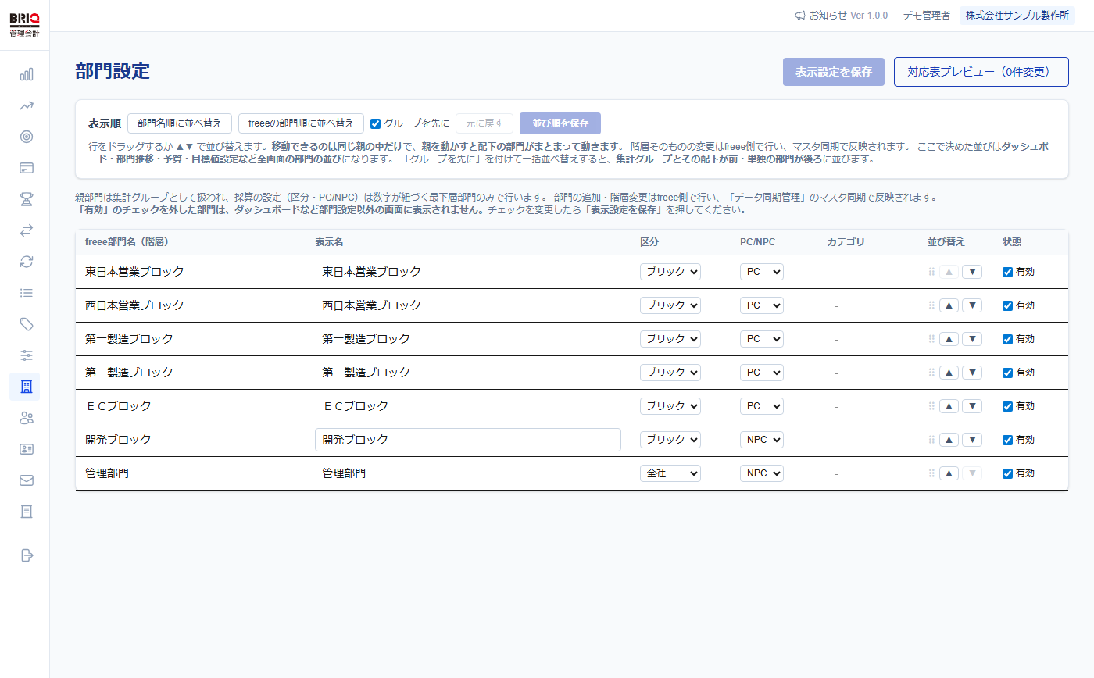Uncheck 有効 for 西日本営業ブロック
Screen dimensions: 1094x678
(x=1008, y=305)
